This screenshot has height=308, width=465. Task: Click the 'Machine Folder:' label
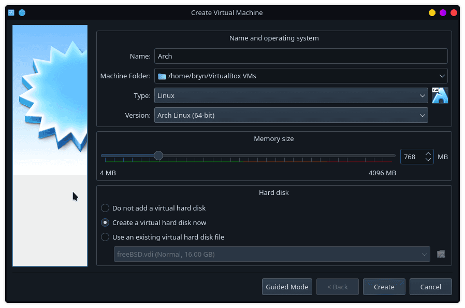coord(125,76)
